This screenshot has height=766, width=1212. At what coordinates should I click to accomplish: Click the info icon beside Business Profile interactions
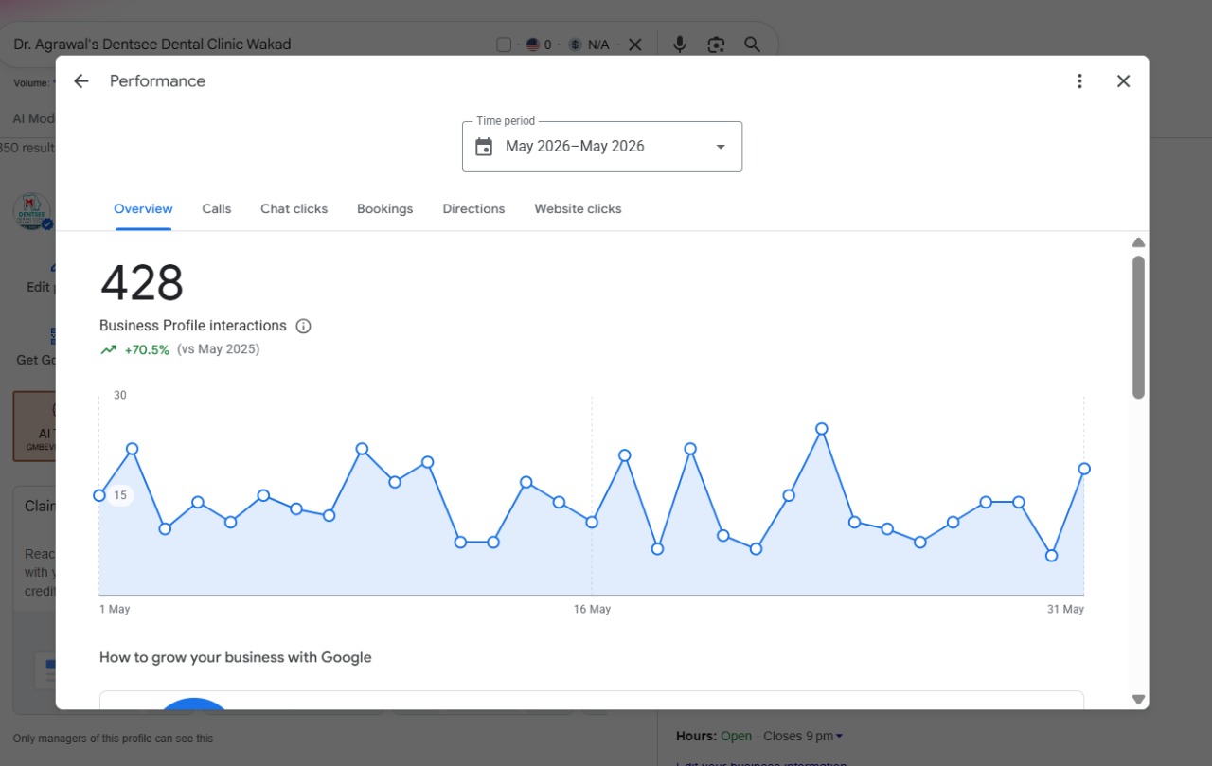pyautogui.click(x=303, y=326)
